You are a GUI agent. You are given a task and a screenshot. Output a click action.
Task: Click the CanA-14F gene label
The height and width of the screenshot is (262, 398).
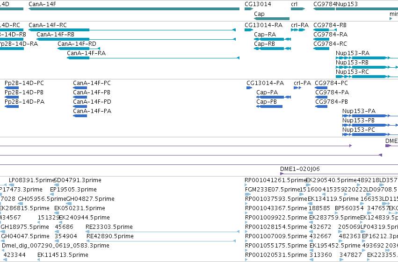pos(42,4)
